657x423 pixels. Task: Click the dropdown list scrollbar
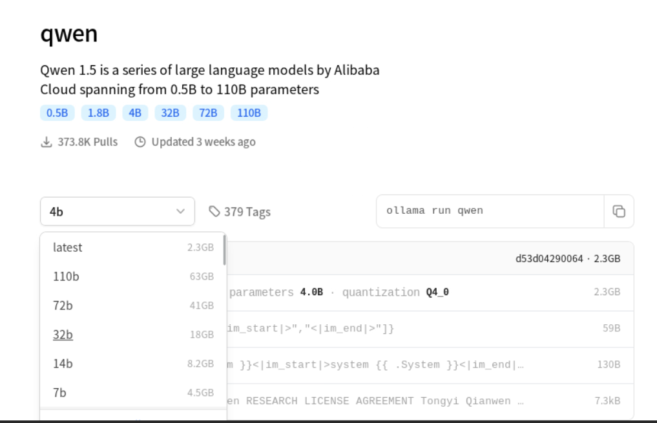[x=224, y=251]
